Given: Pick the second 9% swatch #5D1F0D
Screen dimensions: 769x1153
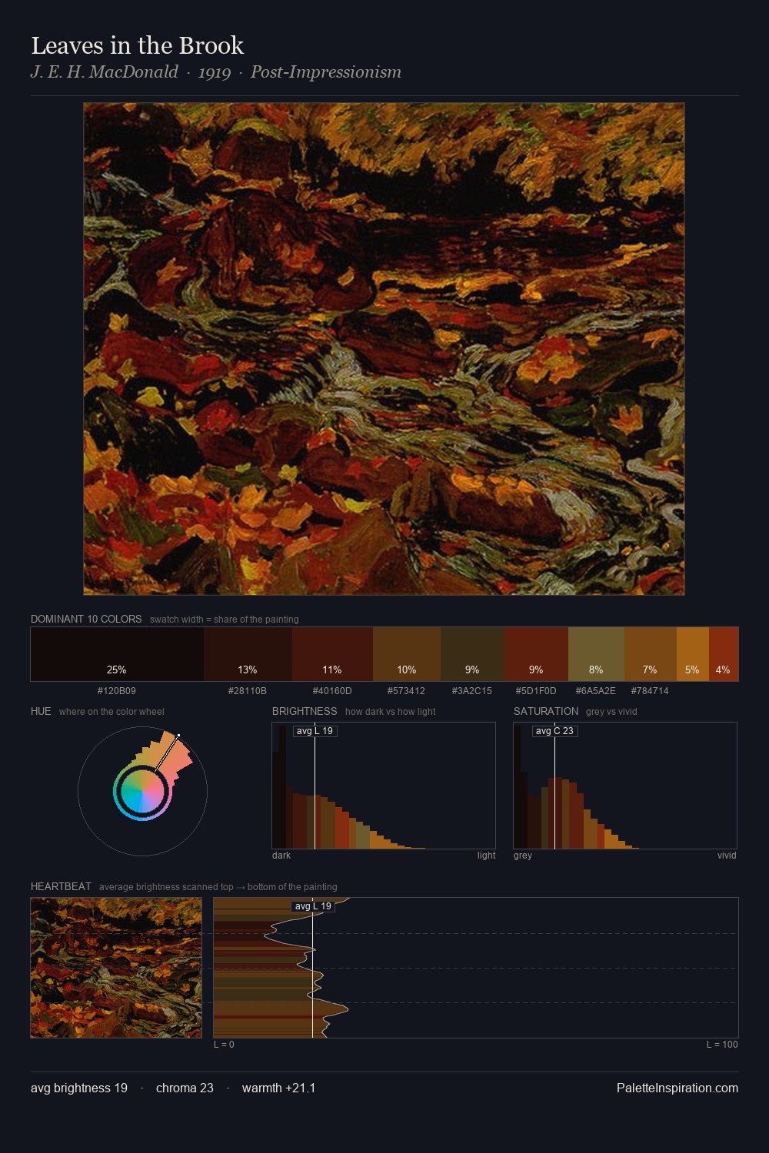Looking at the screenshot, I should (536, 654).
